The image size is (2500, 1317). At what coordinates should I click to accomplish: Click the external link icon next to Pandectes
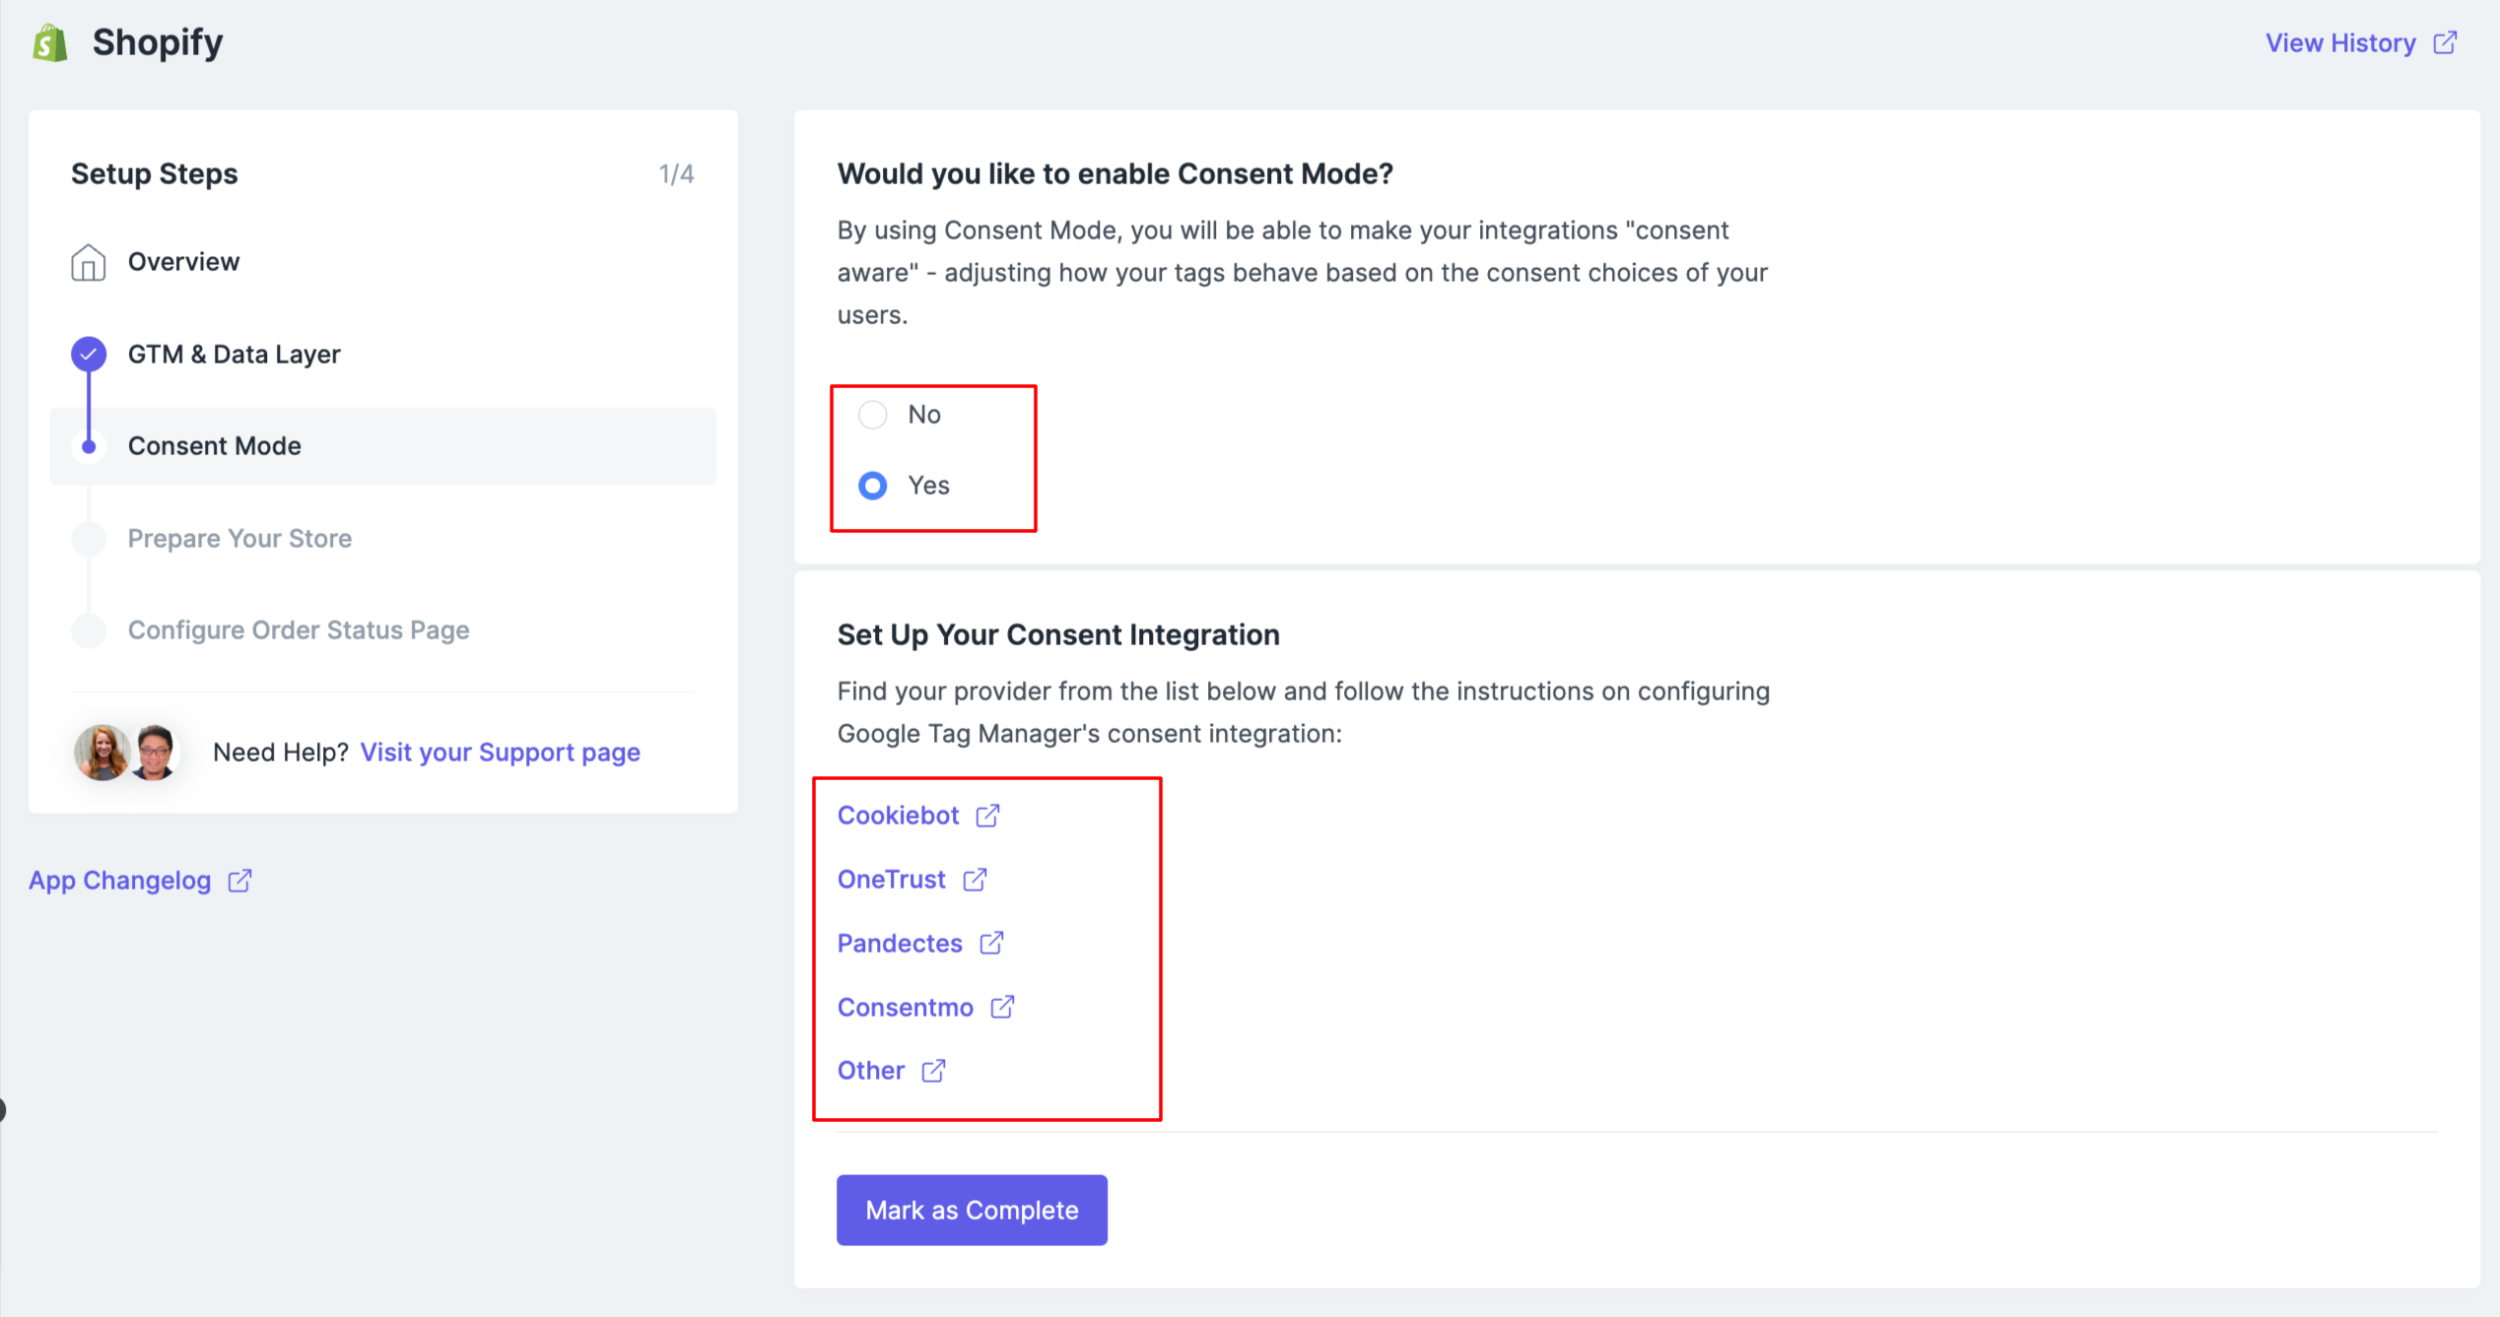point(991,944)
